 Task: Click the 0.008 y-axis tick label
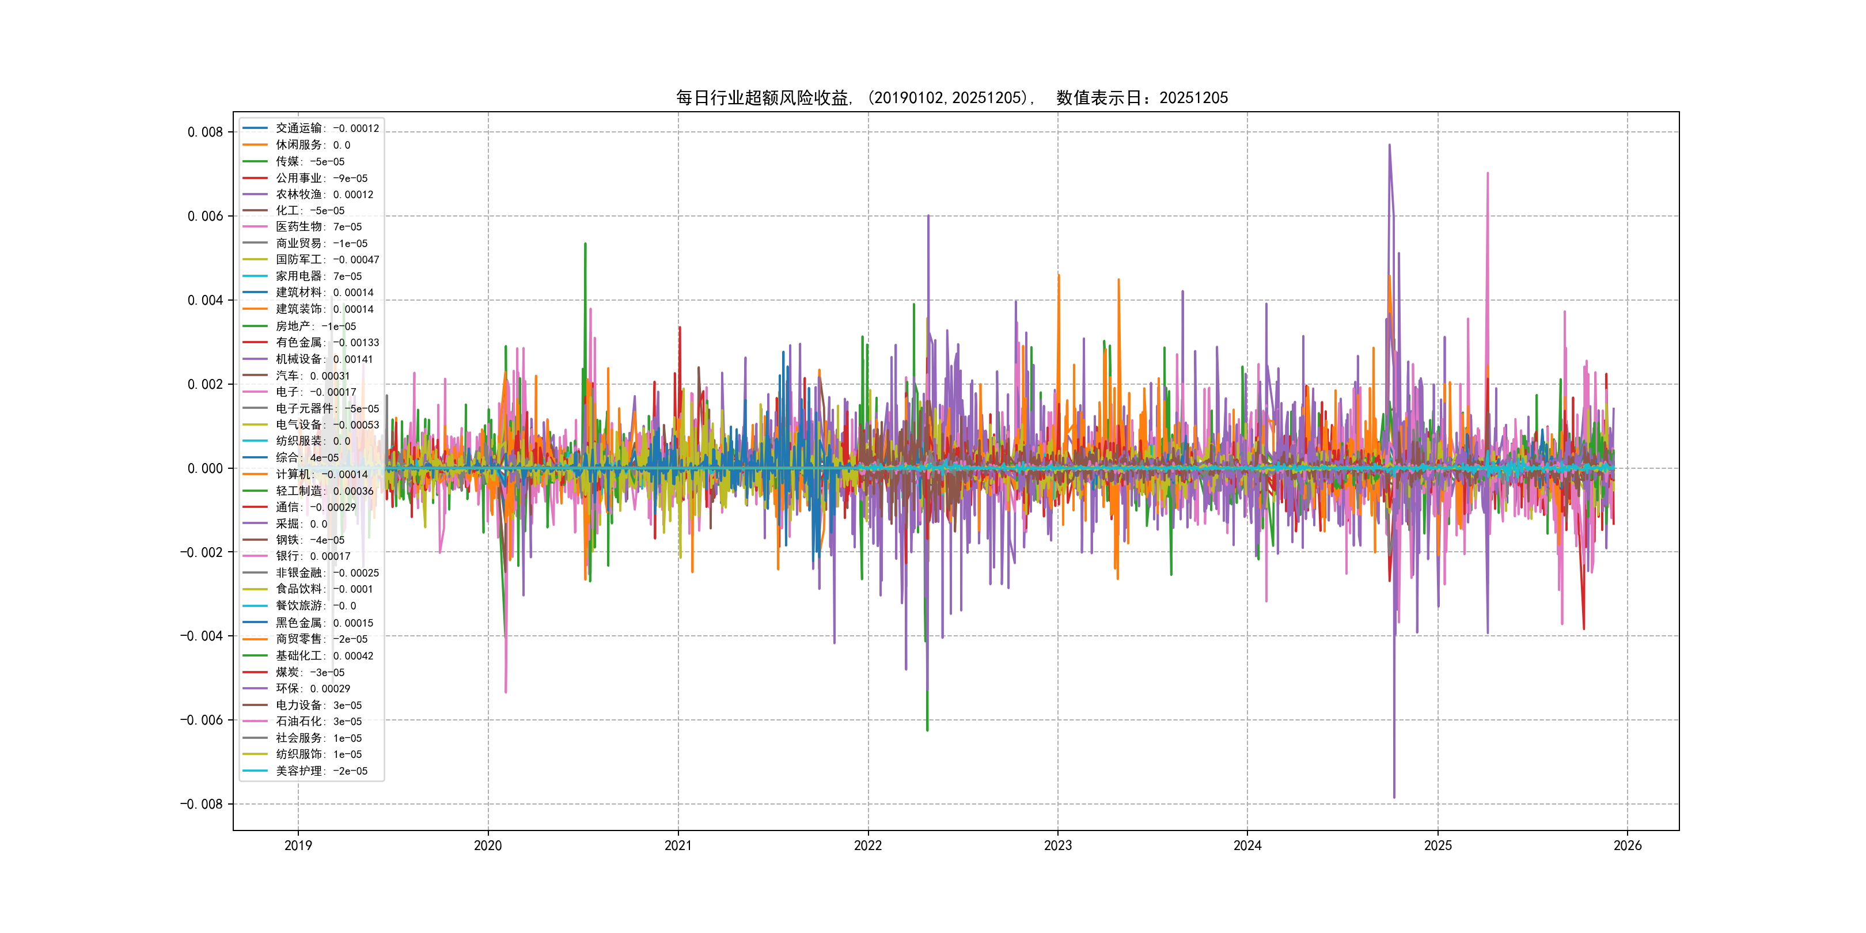pos(205,132)
